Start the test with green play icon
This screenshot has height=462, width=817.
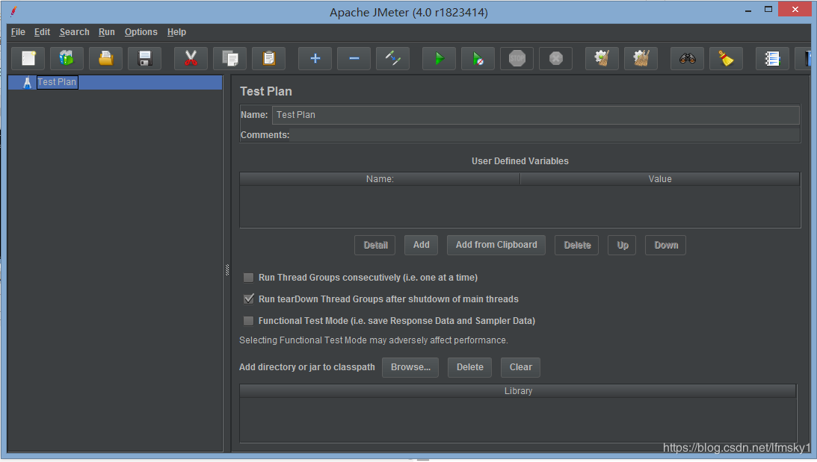(x=439, y=58)
